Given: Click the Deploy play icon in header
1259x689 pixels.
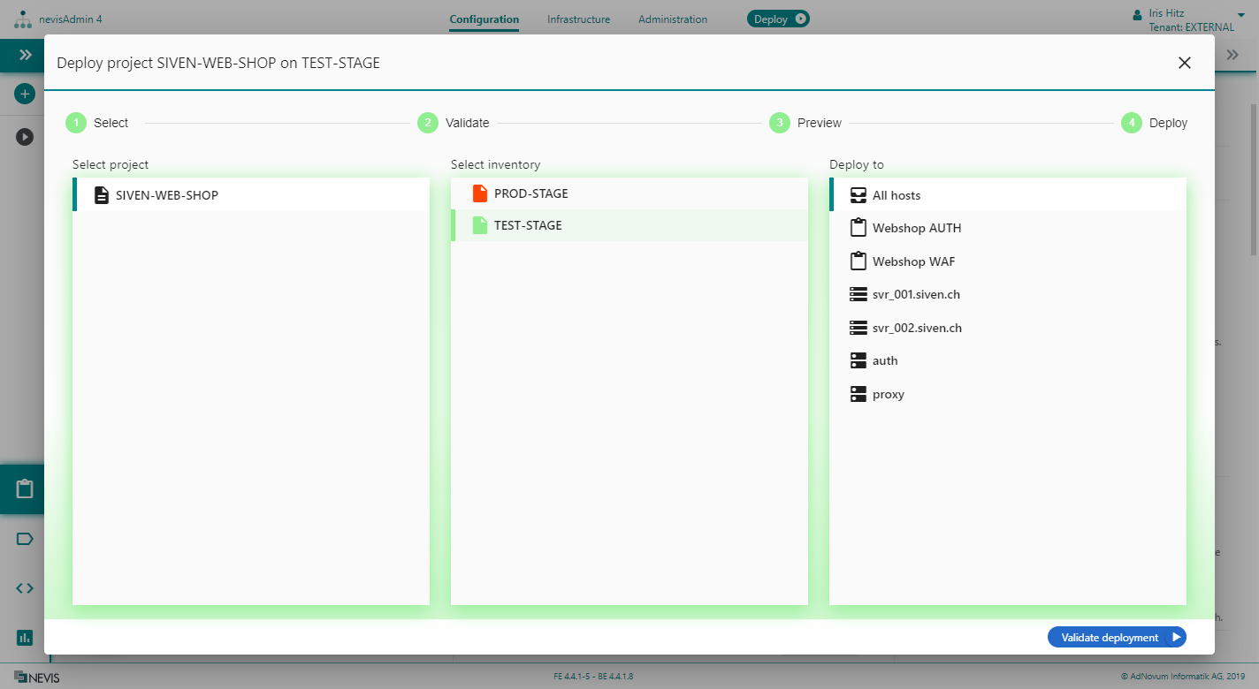Looking at the screenshot, I should (800, 19).
